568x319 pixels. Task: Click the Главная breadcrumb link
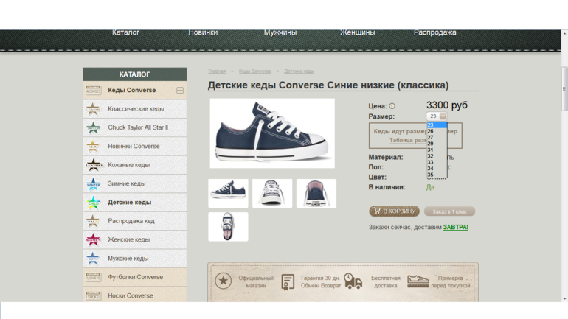pyautogui.click(x=217, y=71)
